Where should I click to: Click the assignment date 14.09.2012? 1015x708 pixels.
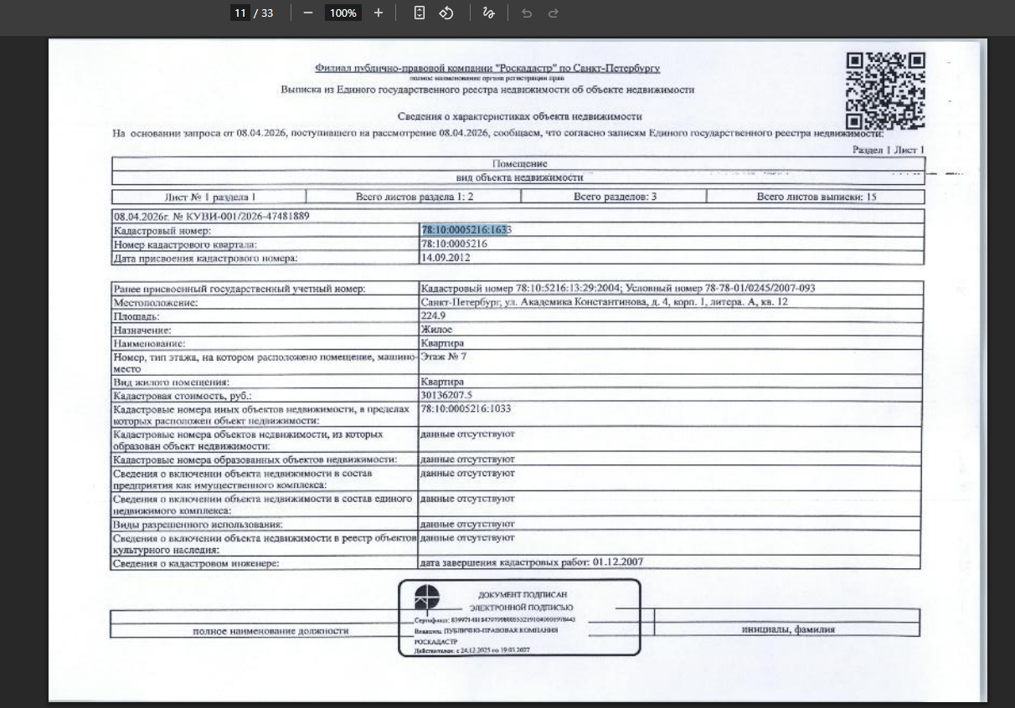[x=446, y=258]
